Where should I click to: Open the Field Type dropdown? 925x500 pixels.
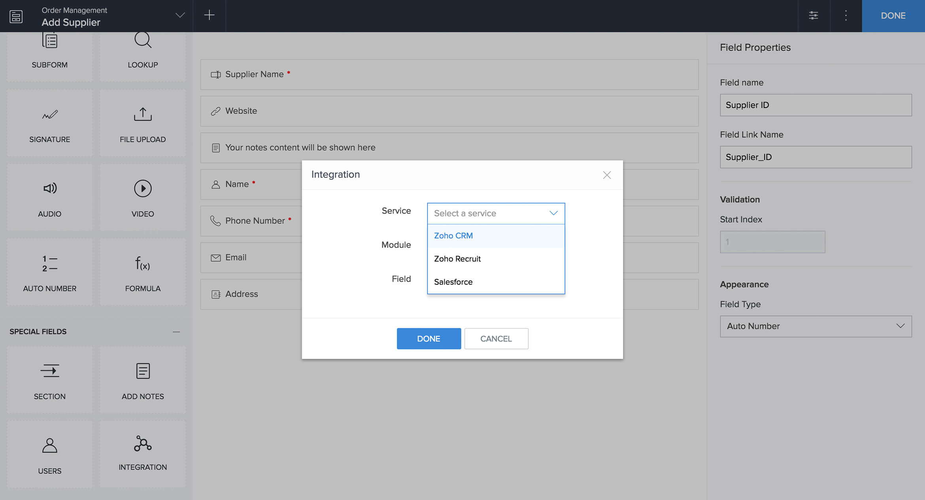tap(815, 326)
